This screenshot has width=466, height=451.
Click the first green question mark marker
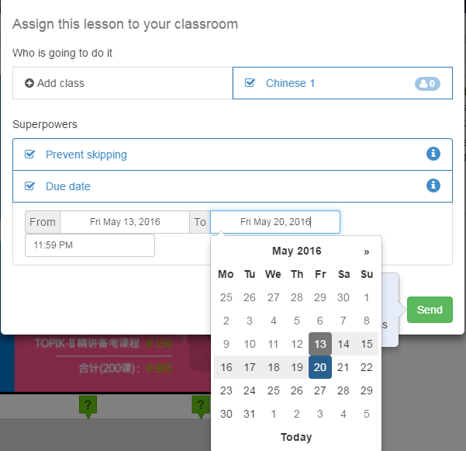click(x=88, y=405)
